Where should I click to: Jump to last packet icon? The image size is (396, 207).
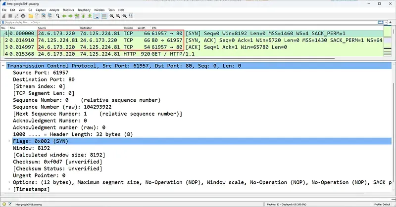[x=90, y=16]
